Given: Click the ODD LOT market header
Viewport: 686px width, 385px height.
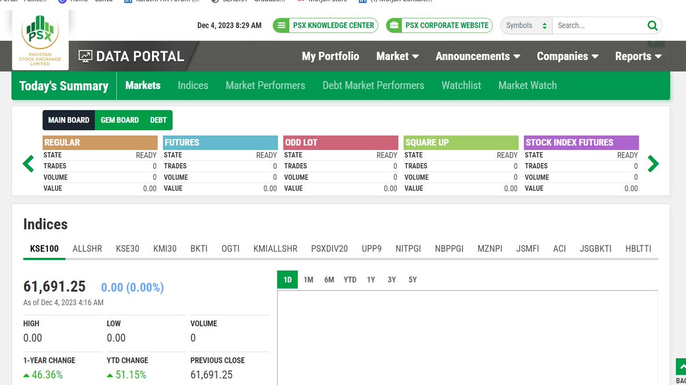Looking at the screenshot, I should pos(341,143).
